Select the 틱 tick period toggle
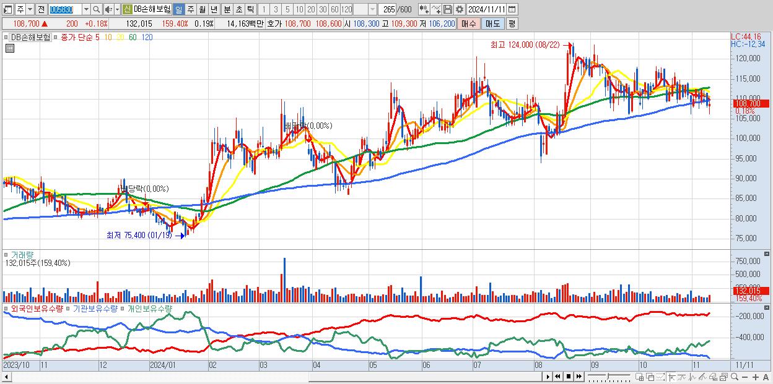 point(250,9)
